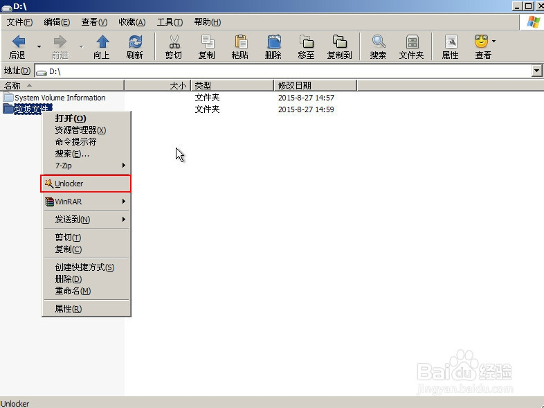Viewport: 544px width, 408px height.
Task: Click the selected 垃圾文件 folder icon
Action: (x=8, y=109)
